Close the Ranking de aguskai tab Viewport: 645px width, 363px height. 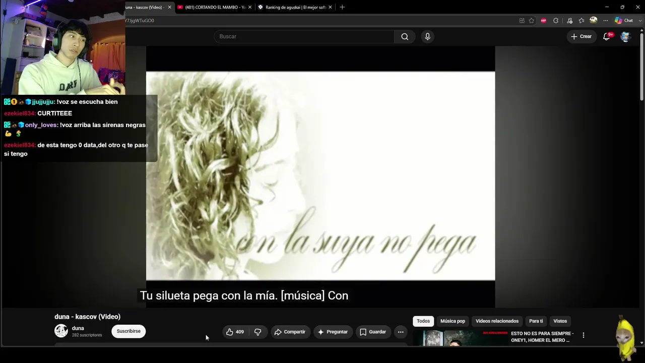click(330, 7)
